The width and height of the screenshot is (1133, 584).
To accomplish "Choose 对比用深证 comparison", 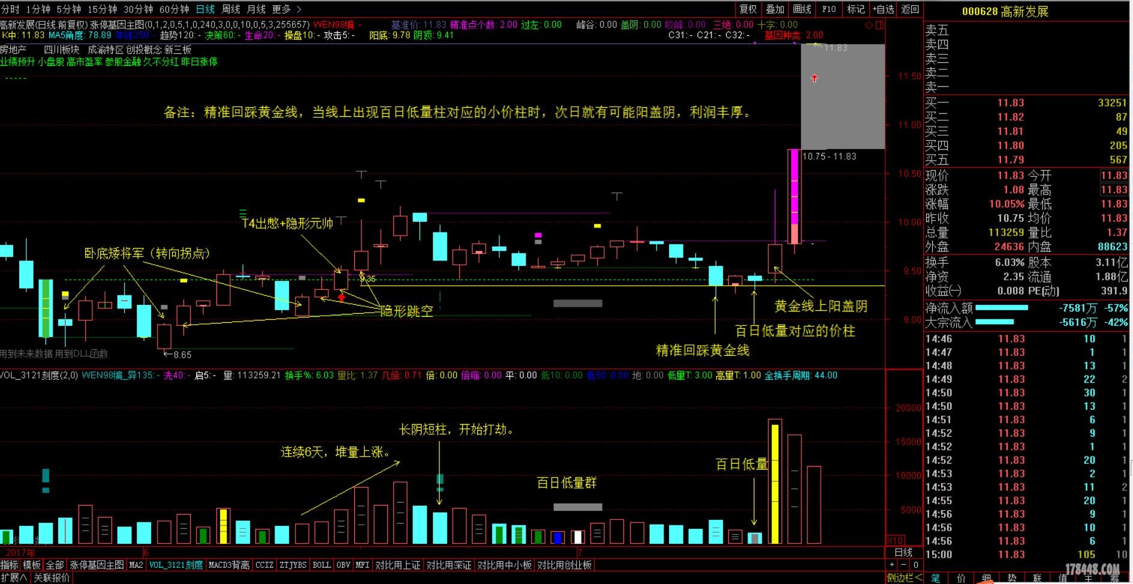I will (x=449, y=565).
